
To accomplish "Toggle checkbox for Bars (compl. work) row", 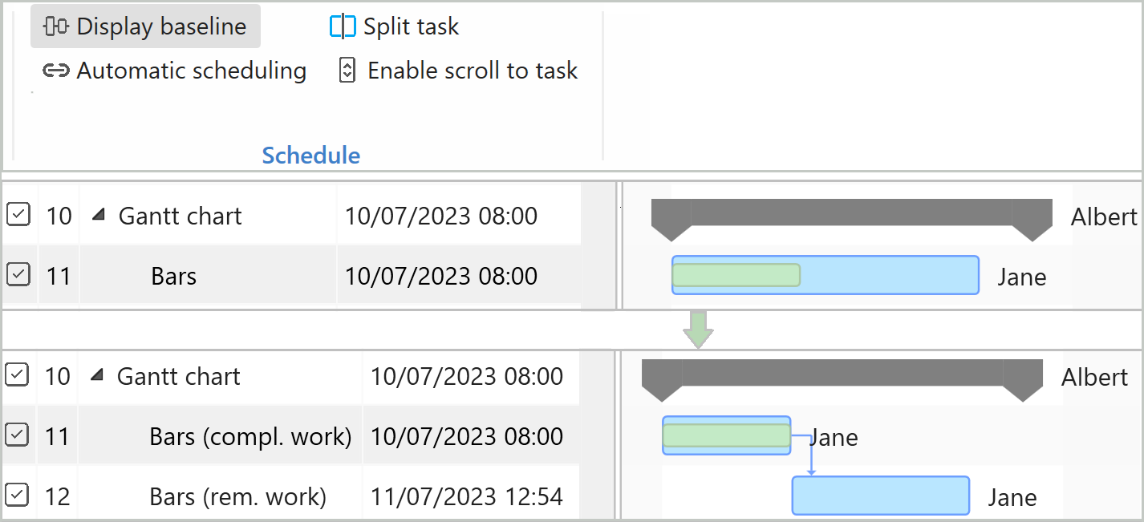I will 17,435.
